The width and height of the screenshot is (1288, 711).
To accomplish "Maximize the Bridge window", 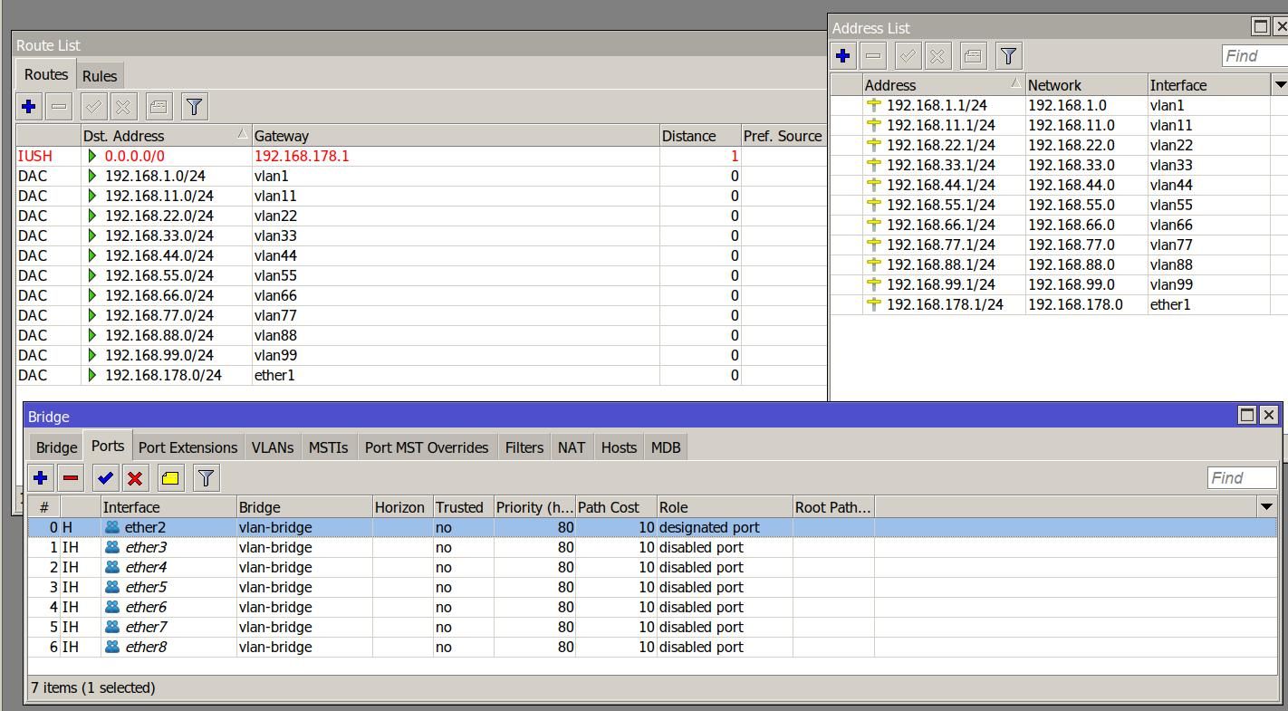I will click(1247, 415).
